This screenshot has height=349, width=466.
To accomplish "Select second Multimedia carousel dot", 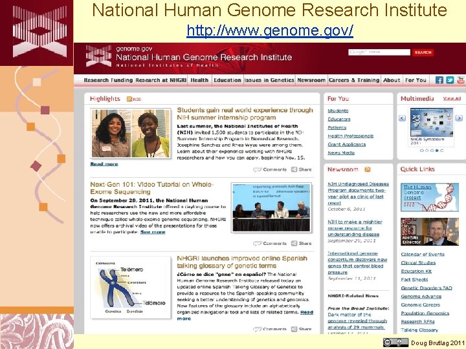I will [x=427, y=151].
